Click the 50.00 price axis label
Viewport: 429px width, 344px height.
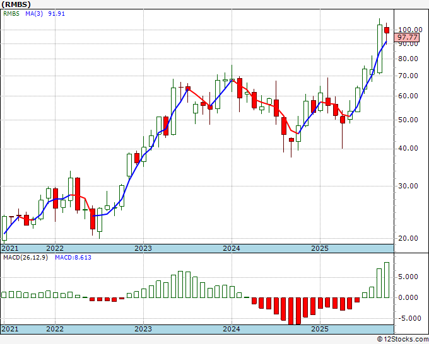pyautogui.click(x=408, y=120)
